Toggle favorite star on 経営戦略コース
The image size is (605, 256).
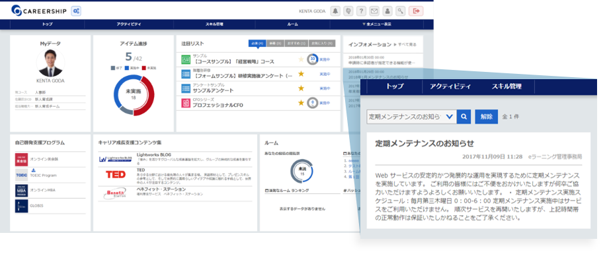301,59
